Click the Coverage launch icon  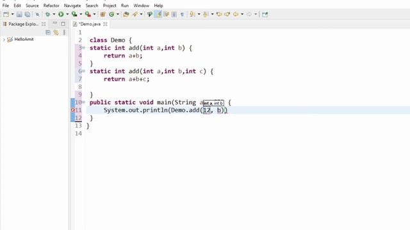(x=74, y=14)
